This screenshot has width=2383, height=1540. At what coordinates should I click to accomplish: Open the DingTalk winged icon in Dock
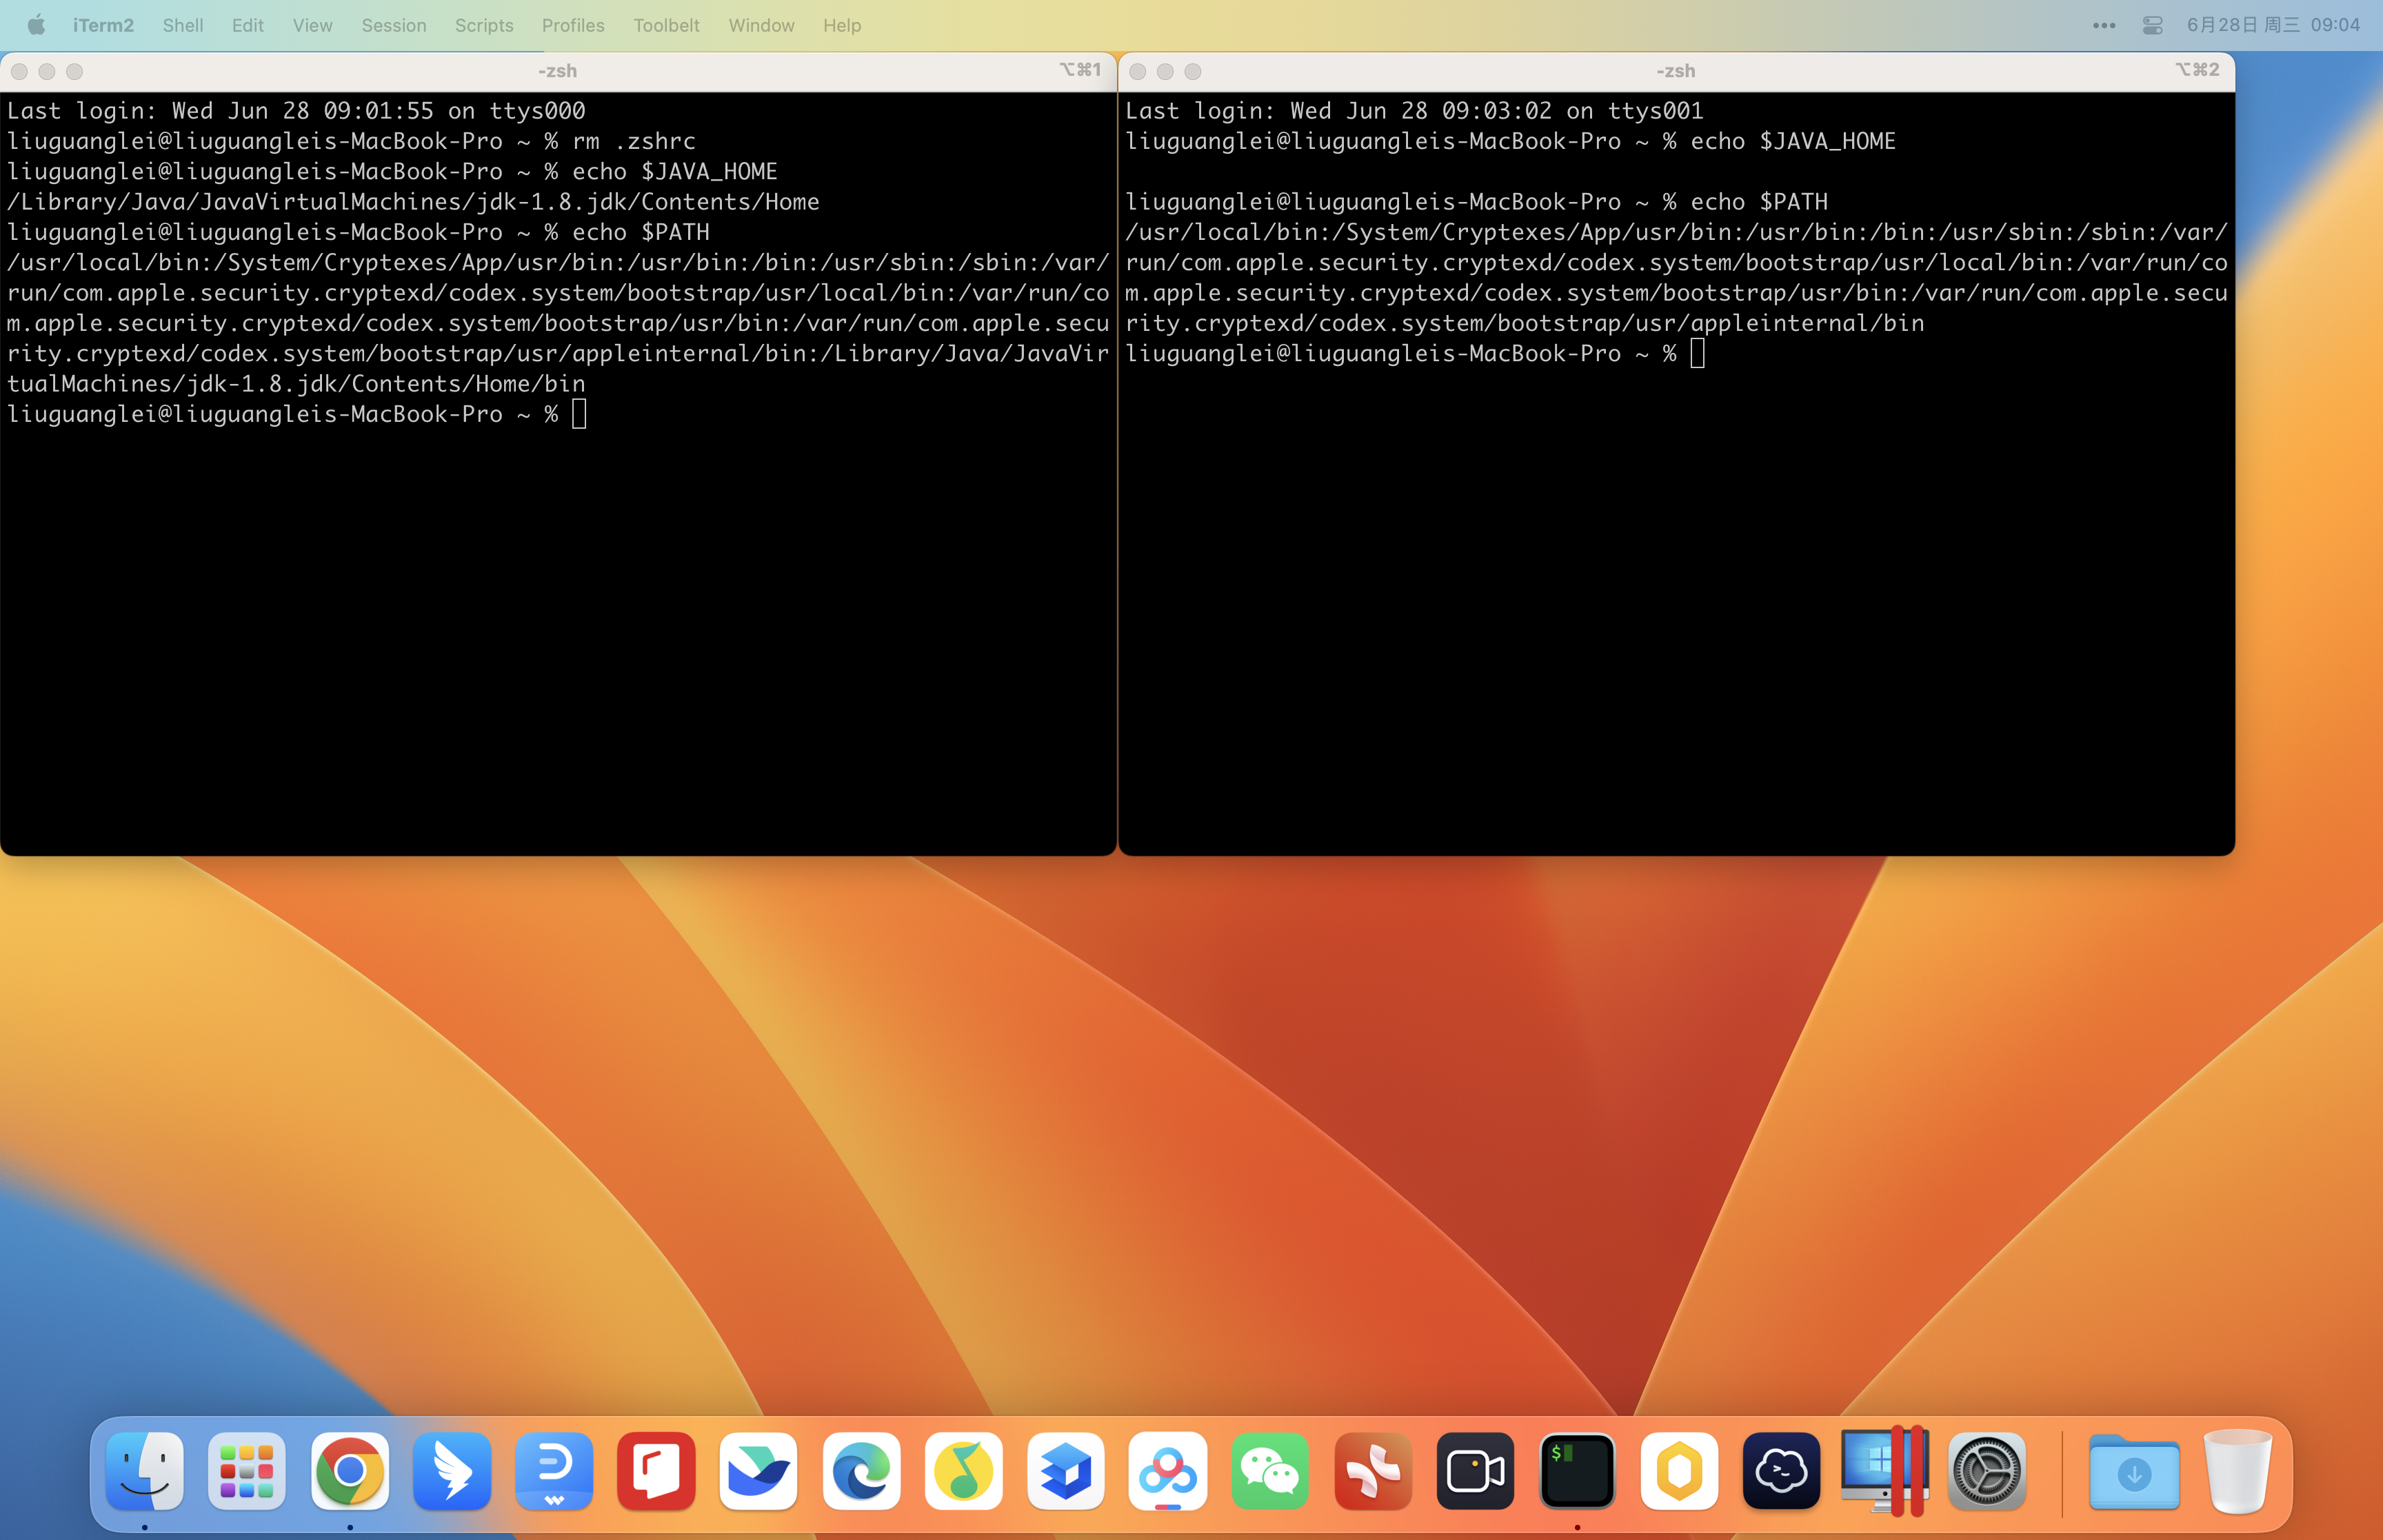pos(452,1471)
